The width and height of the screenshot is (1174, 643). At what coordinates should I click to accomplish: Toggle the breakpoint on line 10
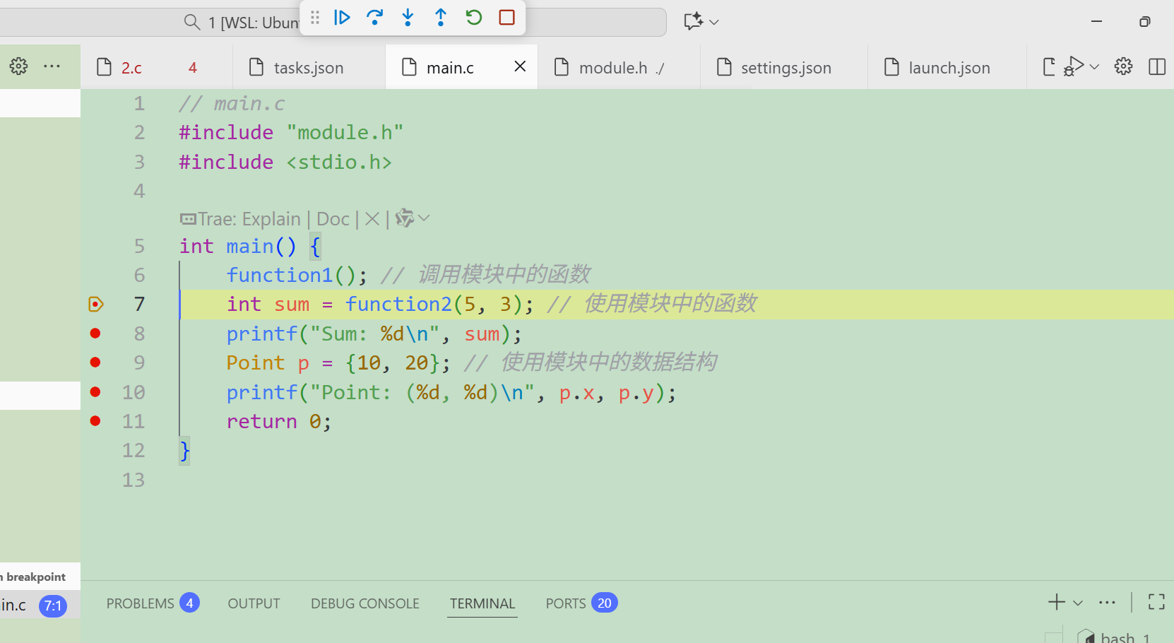pos(95,391)
